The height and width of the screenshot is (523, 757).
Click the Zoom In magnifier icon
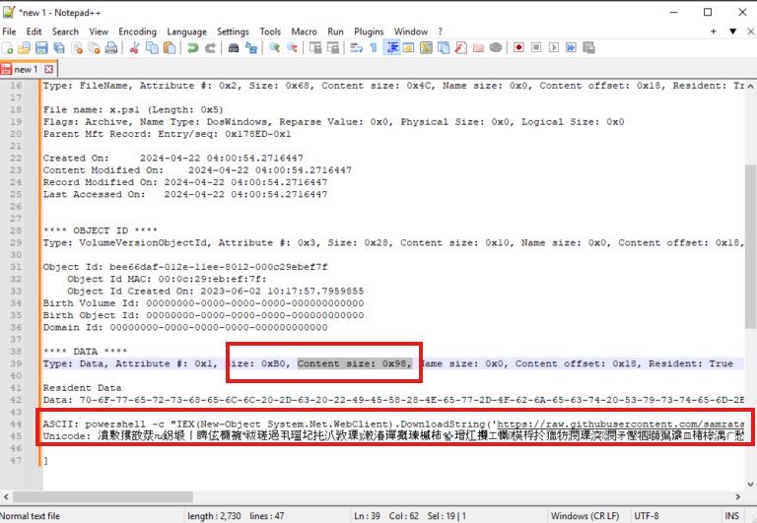click(275, 47)
